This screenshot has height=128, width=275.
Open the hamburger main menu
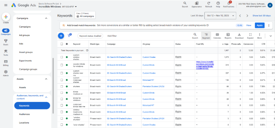click(6, 5)
